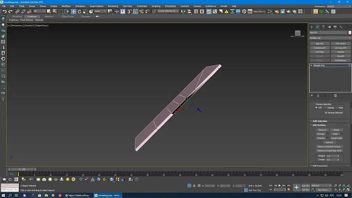Select the Multi preview selection radio
Viewport: 352px width, 198px height.
(337, 108)
